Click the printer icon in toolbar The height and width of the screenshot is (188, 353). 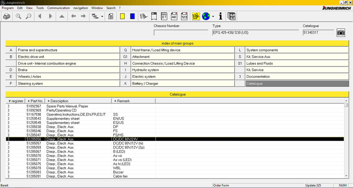[7, 16]
